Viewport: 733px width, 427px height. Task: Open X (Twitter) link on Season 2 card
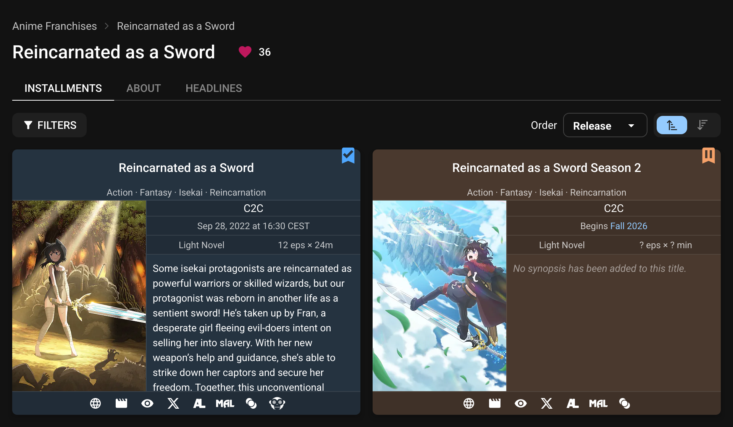(x=547, y=403)
